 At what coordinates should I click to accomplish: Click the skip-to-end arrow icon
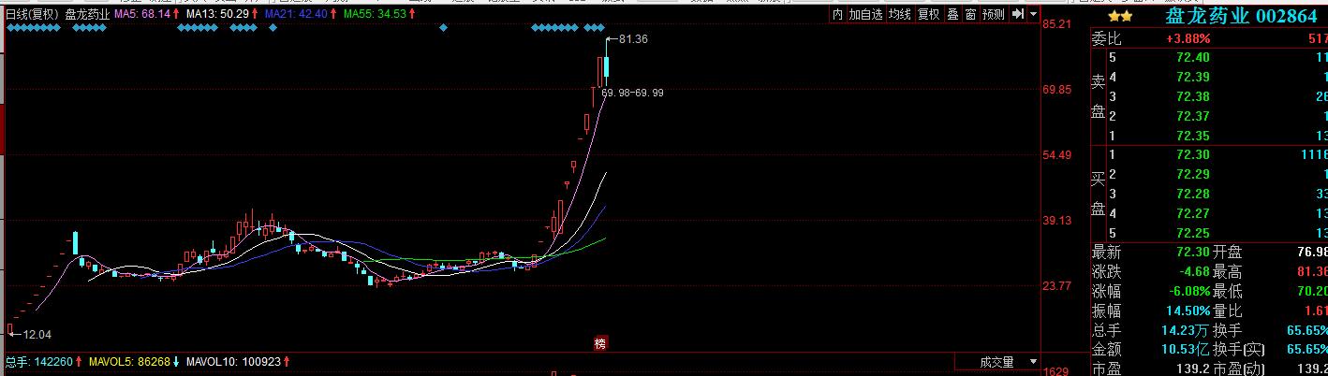pyautogui.click(x=1019, y=14)
